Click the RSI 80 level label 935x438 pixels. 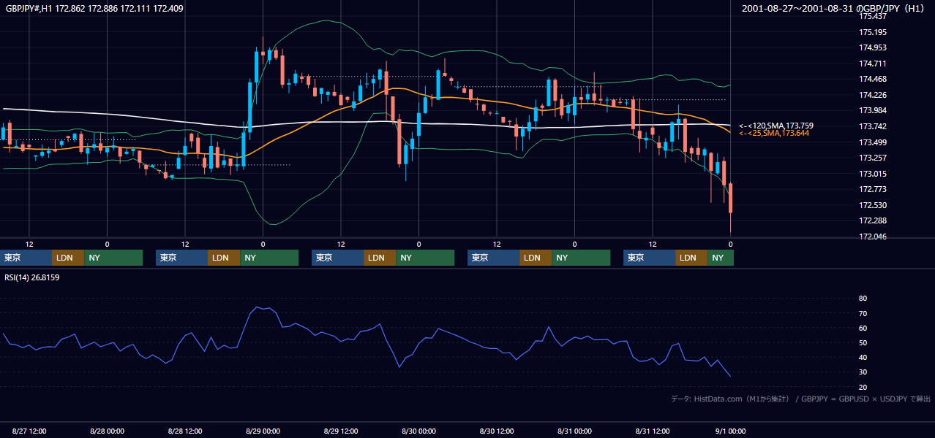(x=863, y=299)
